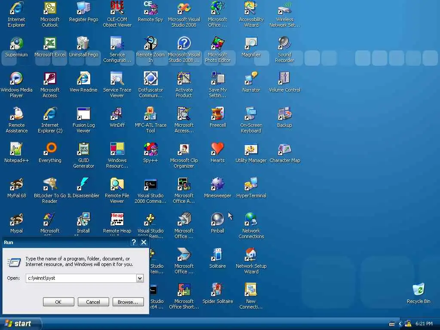The image size is (440, 330).
Task: Click Browse in the Run dialog
Action: (x=128, y=302)
